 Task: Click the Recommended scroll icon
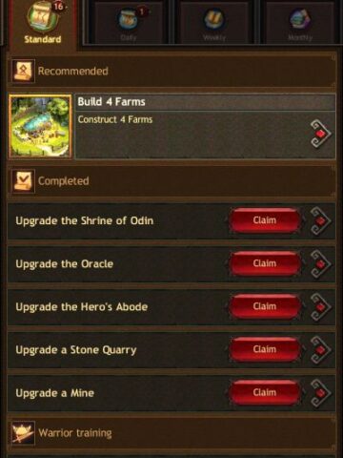pos(23,71)
